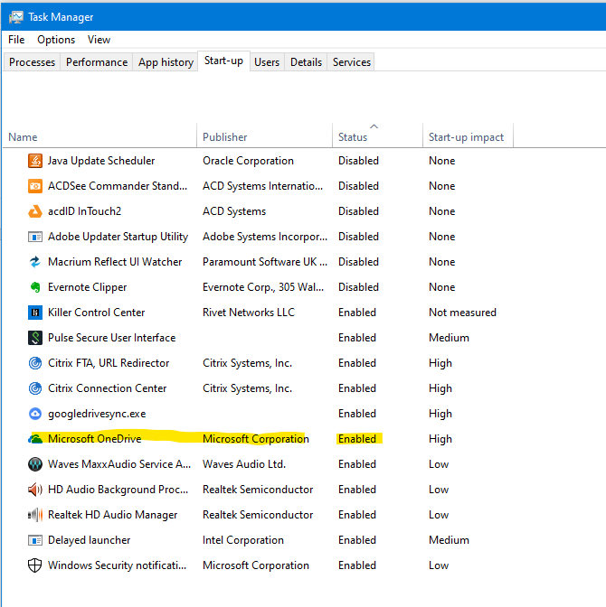Click the Java Update Scheduler icon

pyautogui.click(x=35, y=161)
